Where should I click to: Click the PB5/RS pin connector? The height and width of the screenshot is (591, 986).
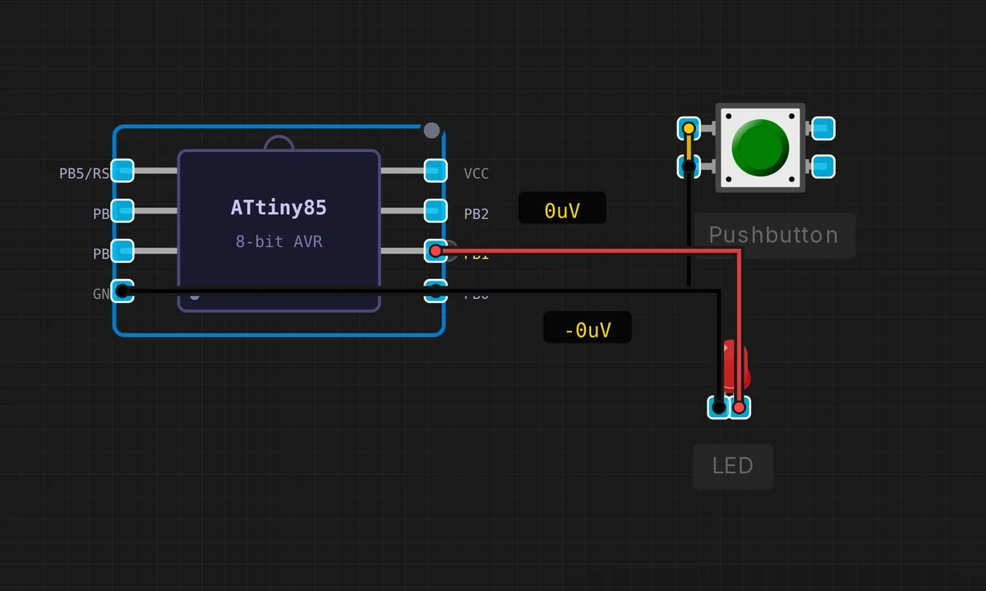point(122,171)
